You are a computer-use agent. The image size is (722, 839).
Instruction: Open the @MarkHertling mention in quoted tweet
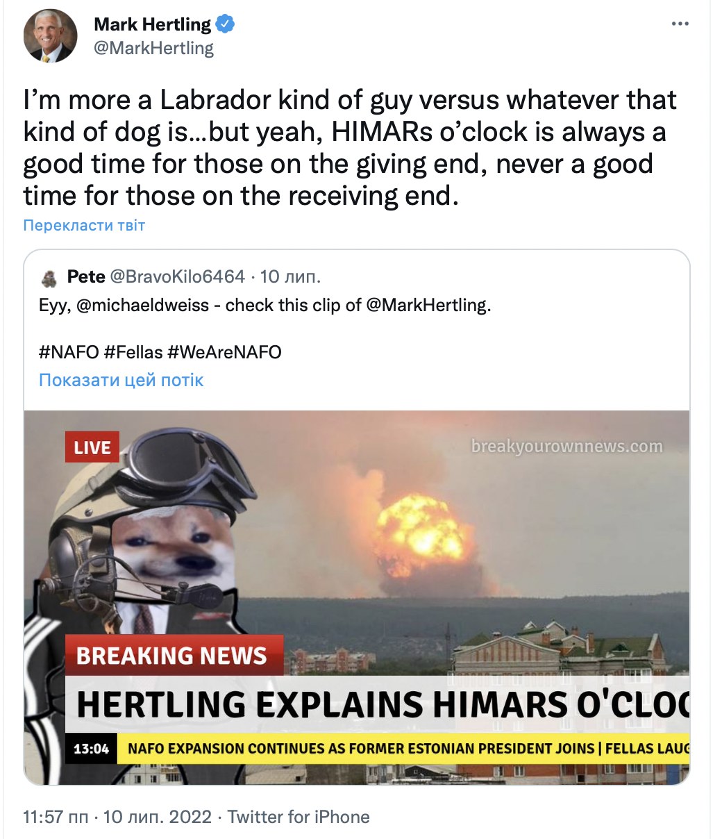[x=428, y=306]
